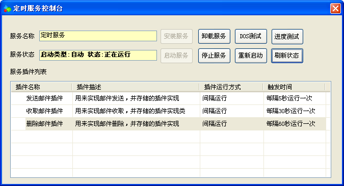Start the 进度测试 button

[287, 36]
